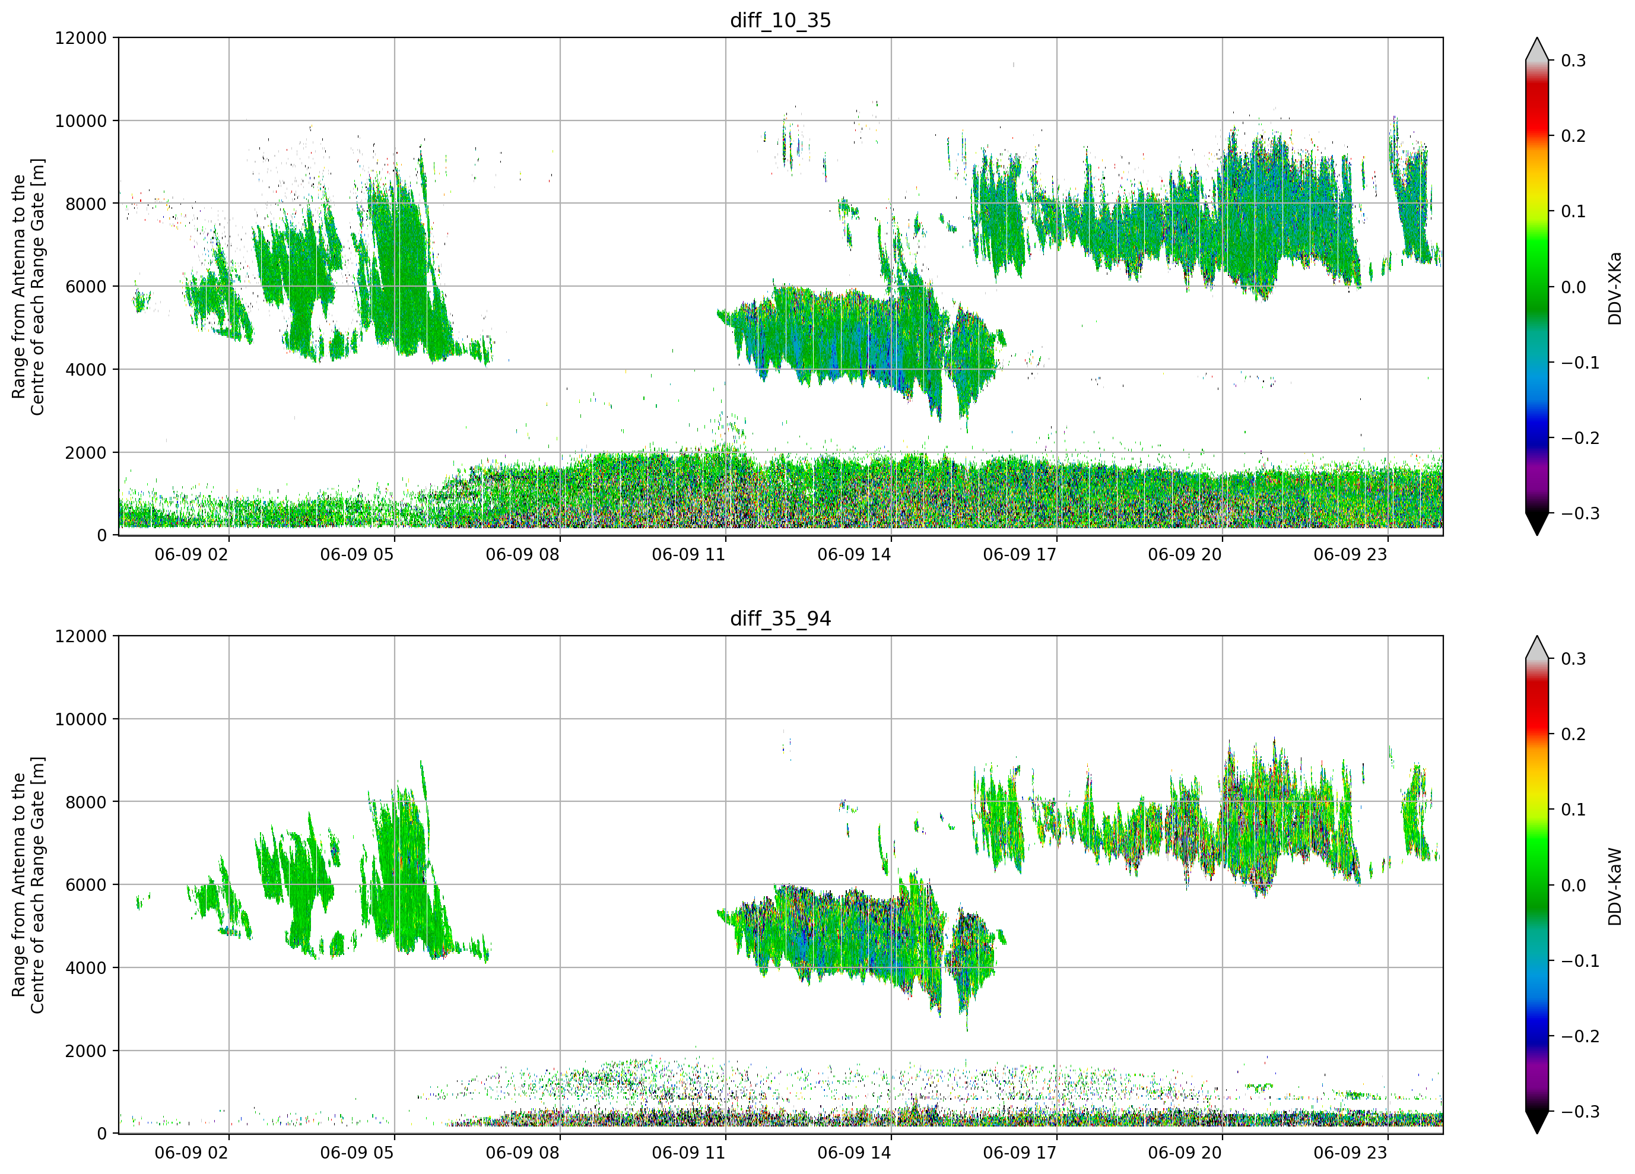
Task: Select '2000' tick on diff_35_94 y-axis
Action: 86,1051
